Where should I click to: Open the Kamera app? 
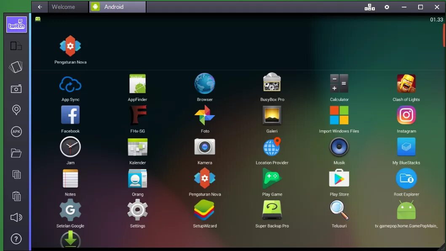coord(205,151)
